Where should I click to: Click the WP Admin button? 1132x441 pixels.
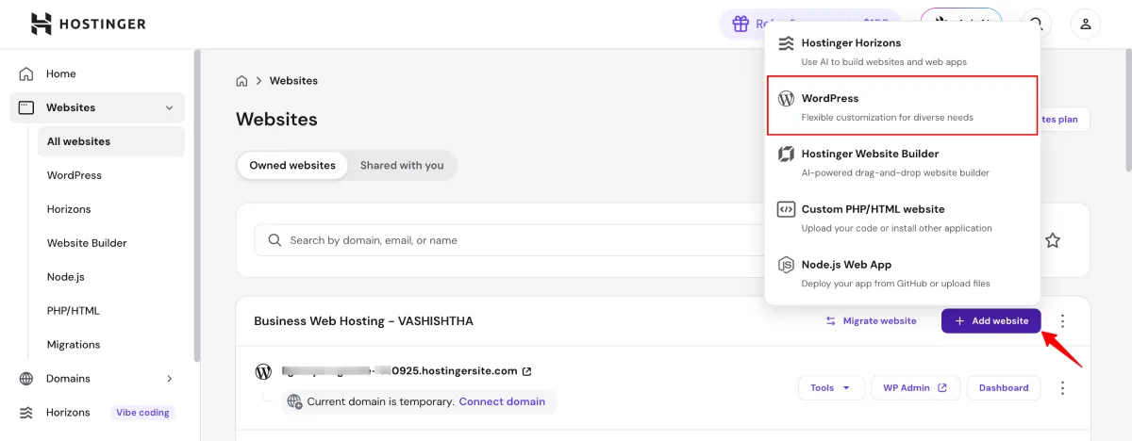tap(915, 388)
